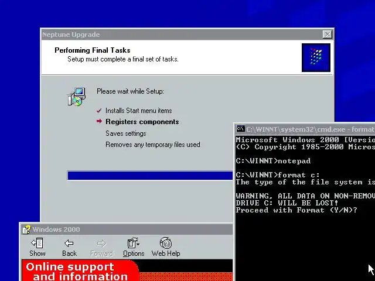This screenshot has height=281, width=375.
Task: Click the 'C:\WINNT>format c:' command line
Action: (277, 175)
